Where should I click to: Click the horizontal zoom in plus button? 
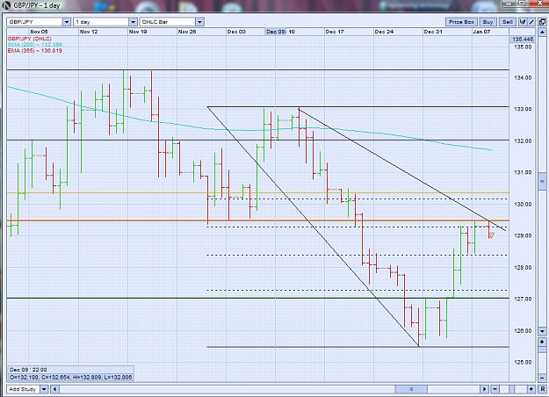[531, 389]
